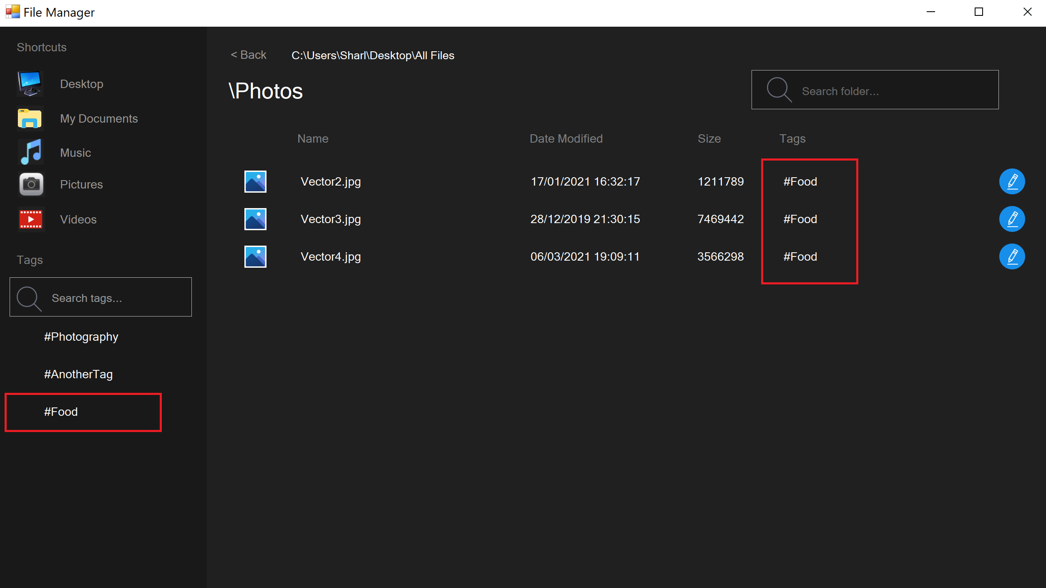
Task: Go back using the < Back link
Action: point(249,55)
